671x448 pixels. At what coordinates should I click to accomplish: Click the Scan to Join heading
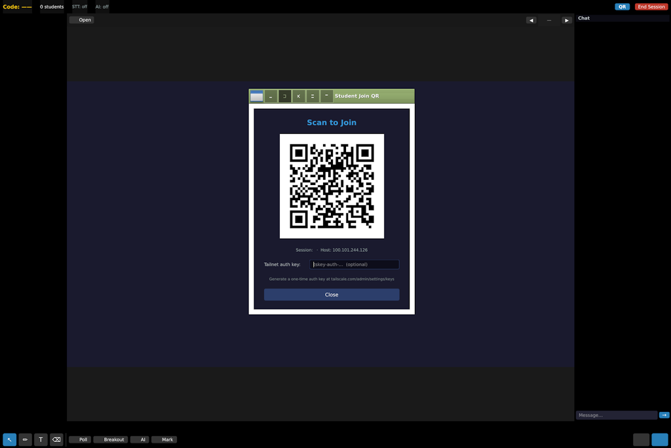click(x=332, y=123)
